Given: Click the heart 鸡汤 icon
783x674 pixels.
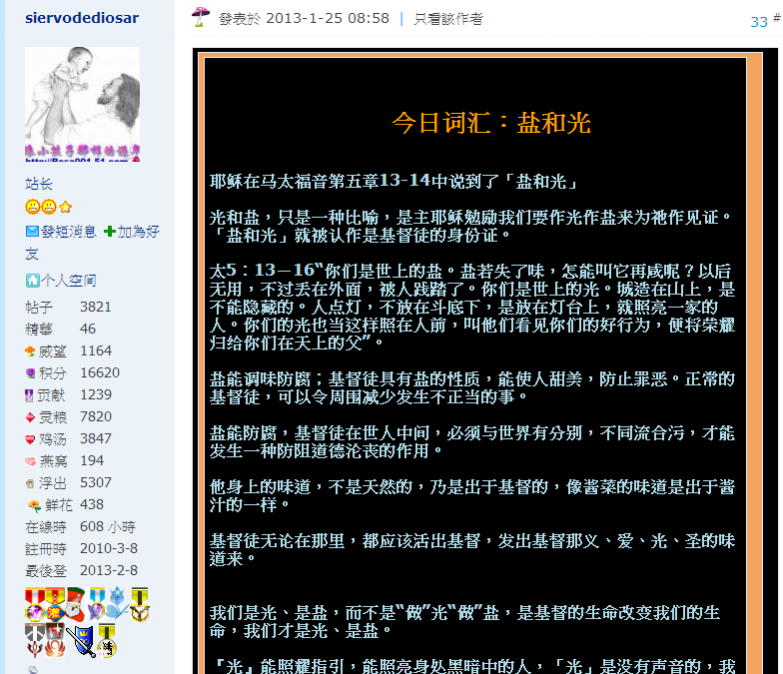Looking at the screenshot, I should (30, 439).
